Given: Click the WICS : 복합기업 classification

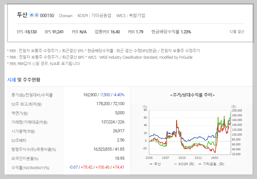Looking at the screenshot, I should 131,16.
